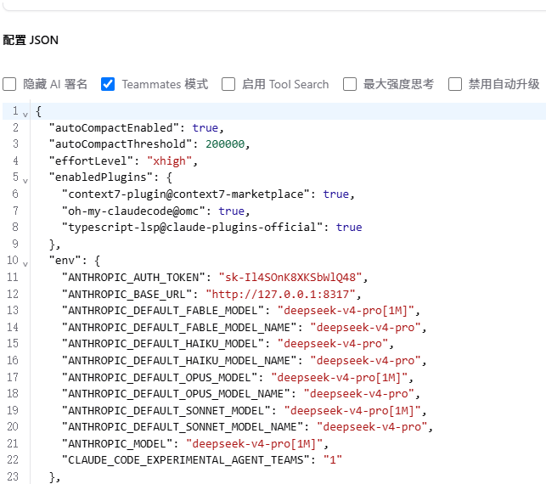
Task: Click the ANTHROPIC_DEFAULT_SONNET_MODEL key
Action: pos(166,410)
